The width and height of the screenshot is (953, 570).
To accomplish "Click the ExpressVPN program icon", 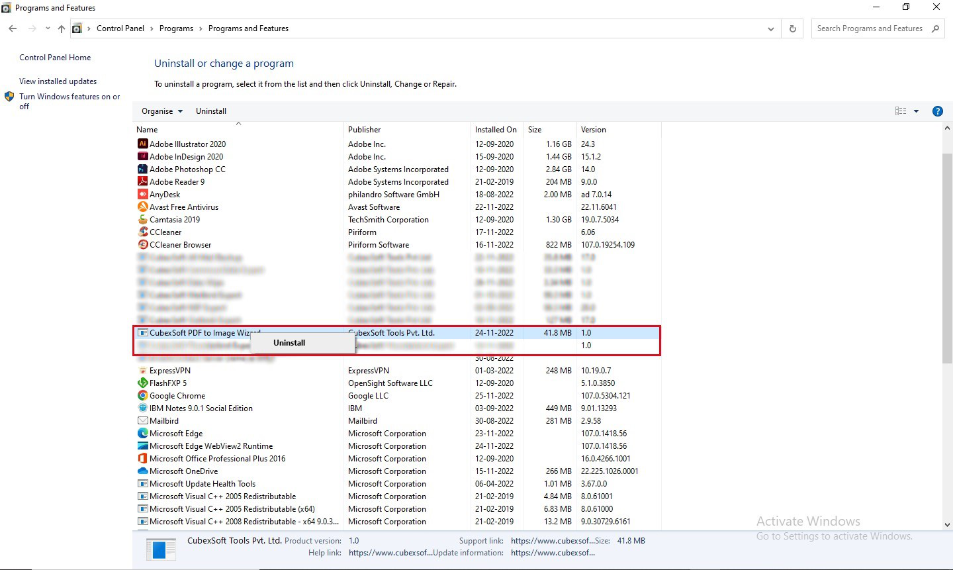I will 142,370.
